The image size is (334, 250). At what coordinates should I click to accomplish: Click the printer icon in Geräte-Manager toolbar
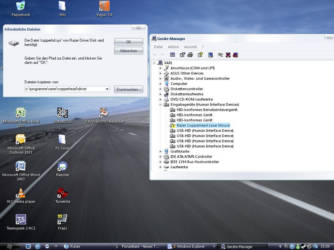click(x=190, y=55)
